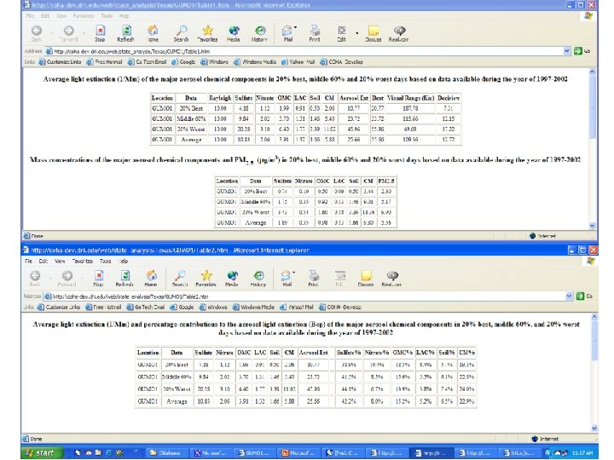Click Home icon in top browser window
The width and height of the screenshot is (614, 460).
(x=153, y=33)
